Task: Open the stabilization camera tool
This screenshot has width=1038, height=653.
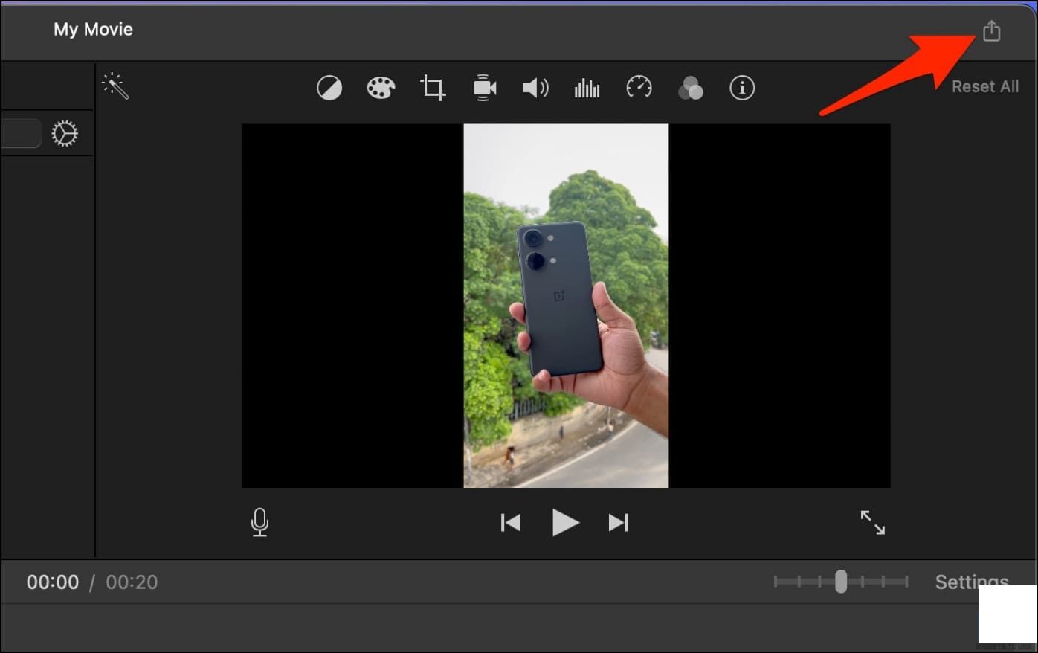Action: coord(485,88)
